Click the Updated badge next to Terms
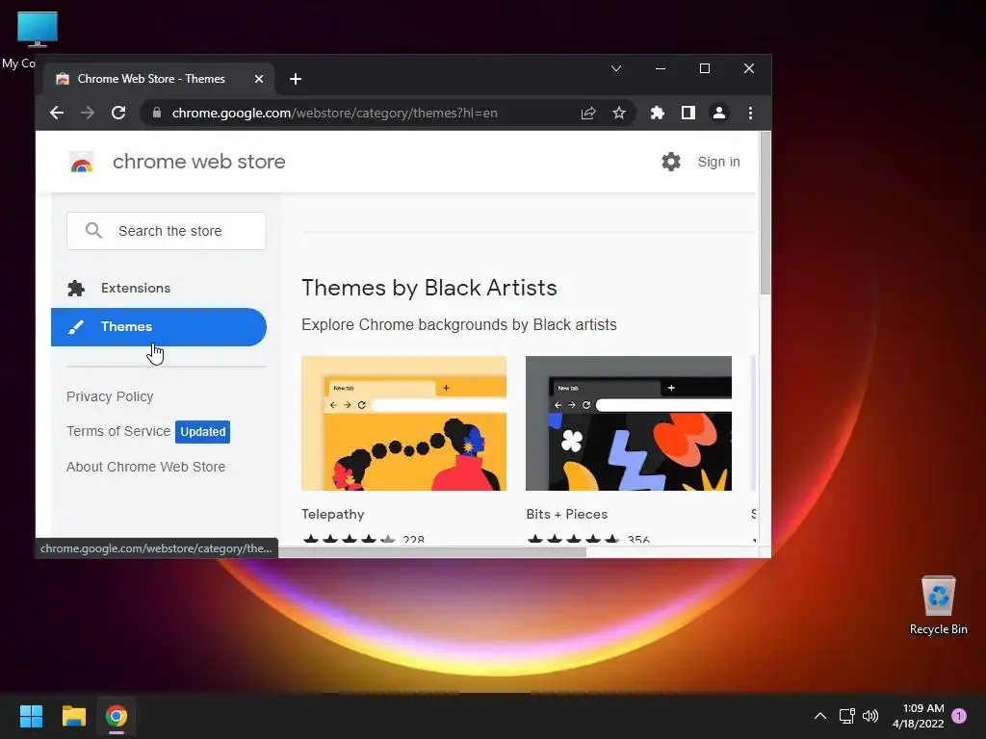The image size is (986, 739). coord(202,432)
